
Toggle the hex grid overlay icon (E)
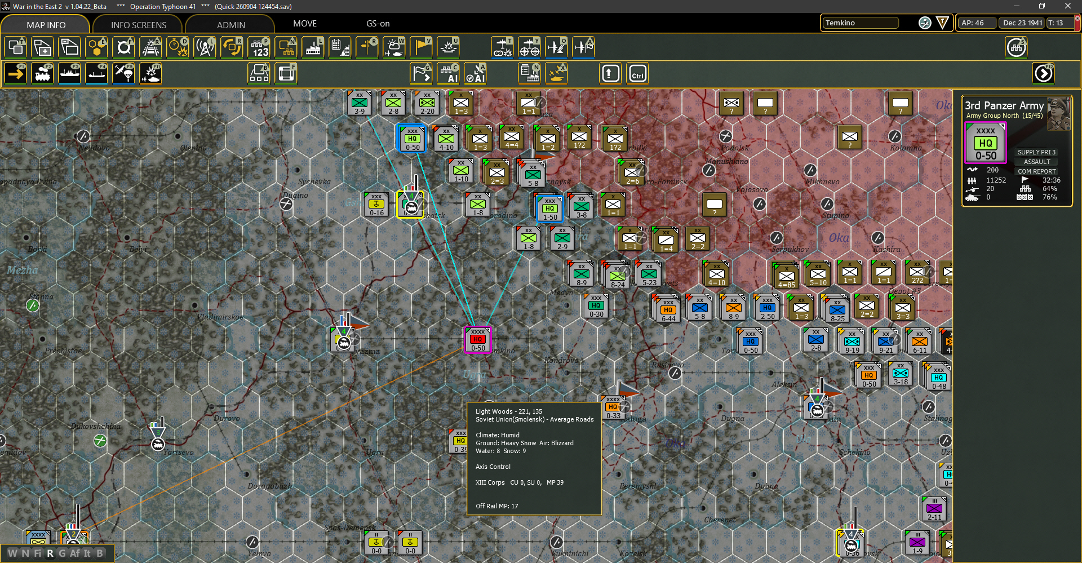[x=97, y=47]
